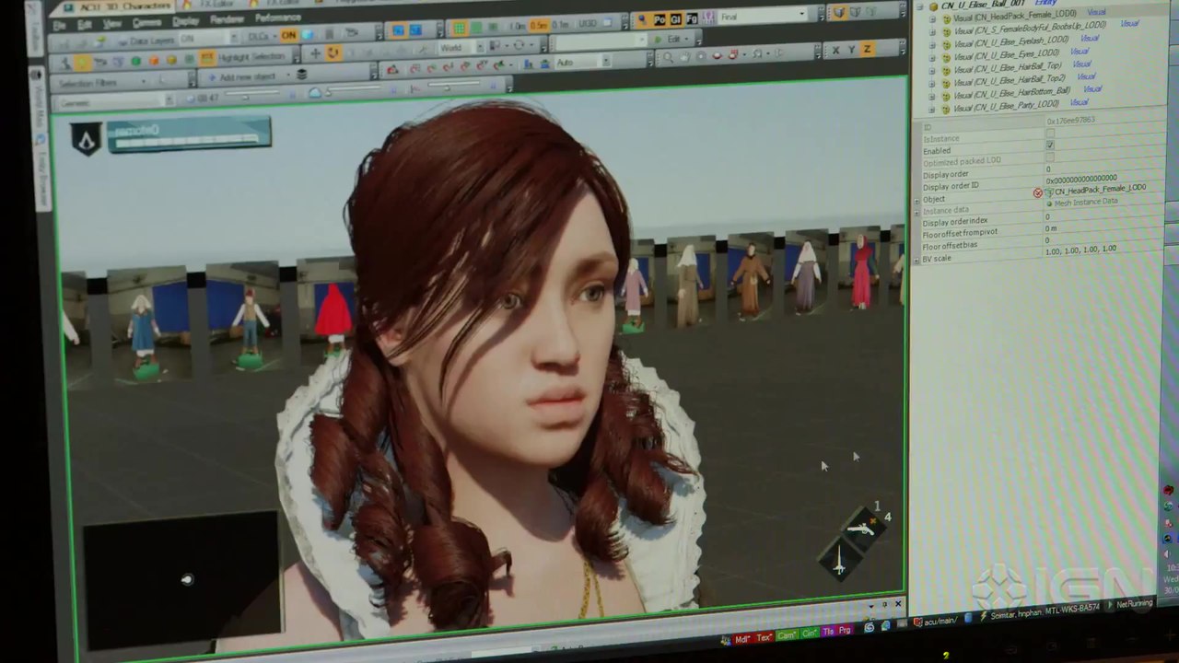The width and height of the screenshot is (1179, 663).
Task: Click the move gizmo cross icon
Action: click(x=315, y=54)
